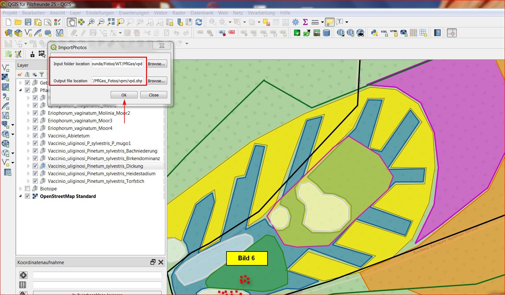Click the Refresh map icon
505x295 pixels.
tap(199, 22)
